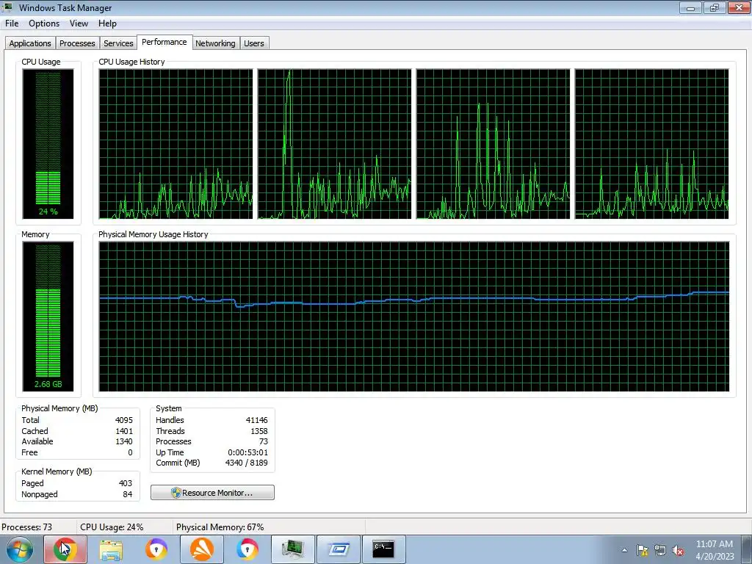752x564 pixels.
Task: Click the Nonpaged value 84
Action: point(128,494)
